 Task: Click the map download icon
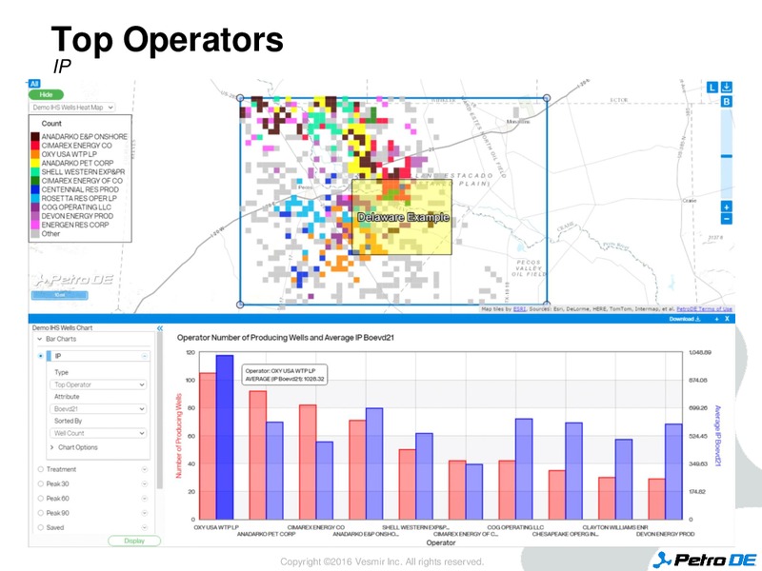tap(727, 88)
